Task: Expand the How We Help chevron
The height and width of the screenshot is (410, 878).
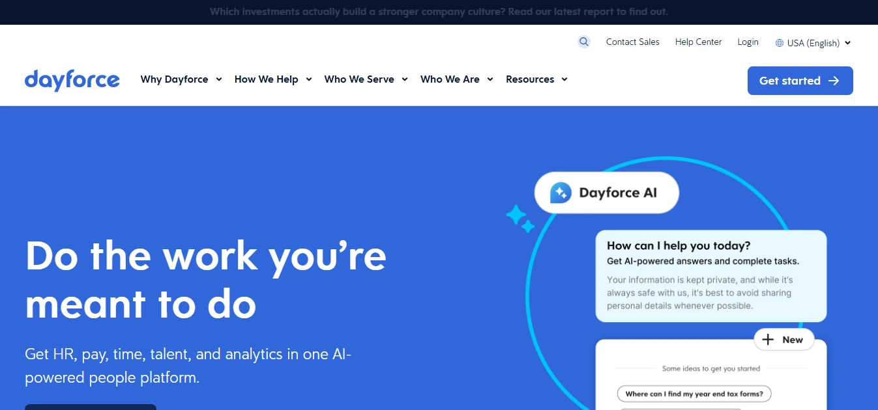Action: (309, 79)
